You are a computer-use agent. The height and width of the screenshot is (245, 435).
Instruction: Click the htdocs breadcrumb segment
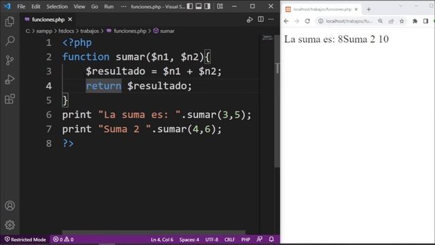(67, 31)
